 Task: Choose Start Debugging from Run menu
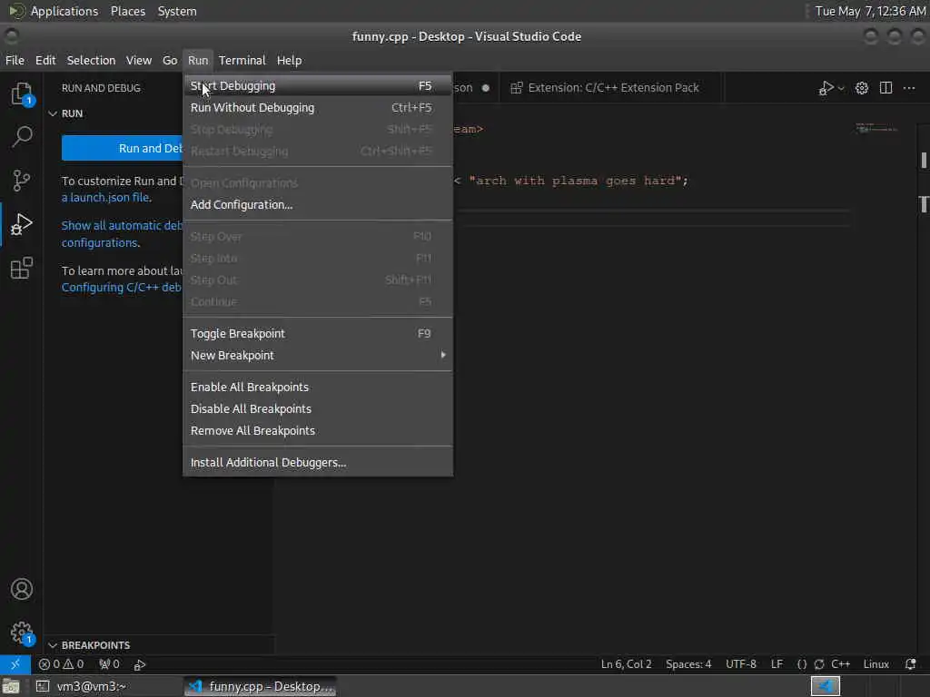coord(318,85)
